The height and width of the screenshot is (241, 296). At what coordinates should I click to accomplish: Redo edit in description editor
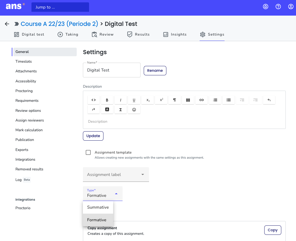coord(94,110)
